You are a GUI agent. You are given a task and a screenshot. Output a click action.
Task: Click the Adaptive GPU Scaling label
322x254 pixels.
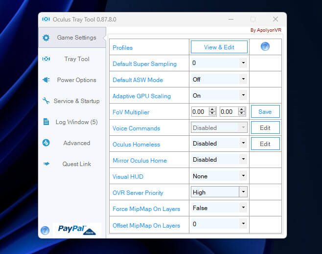click(x=142, y=96)
